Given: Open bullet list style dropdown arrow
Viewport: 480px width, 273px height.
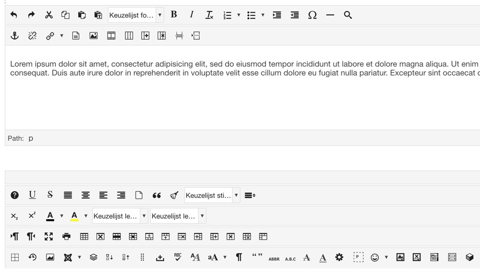Looking at the screenshot, I should (x=262, y=15).
